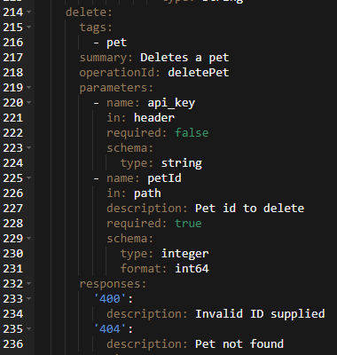
Task: Collapse the tags section fold arrow
Action: [28, 28]
